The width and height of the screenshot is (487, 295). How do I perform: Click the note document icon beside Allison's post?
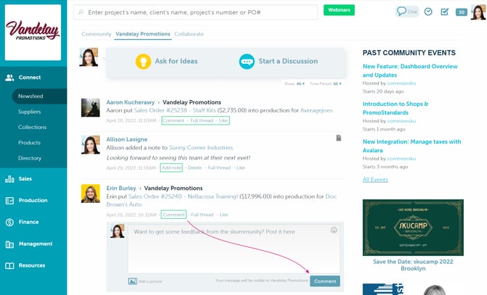point(338,138)
